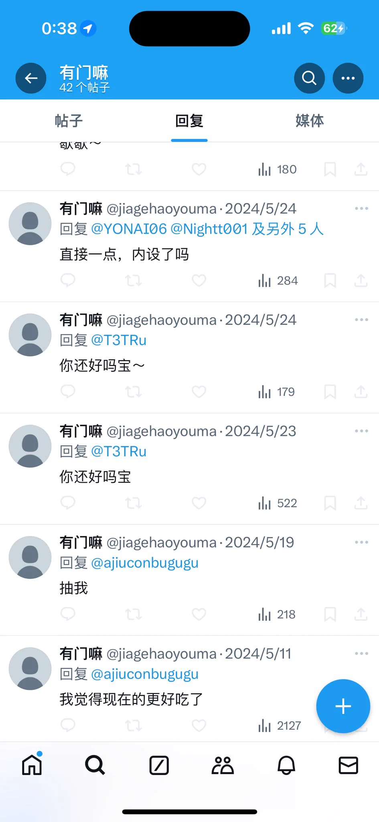379x822 pixels.
Task: Bookmark the reply '你还好吗宝～'
Action: click(330, 392)
